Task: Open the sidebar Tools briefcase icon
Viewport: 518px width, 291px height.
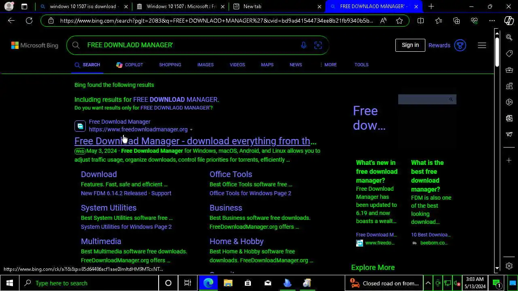Action: click(509, 70)
